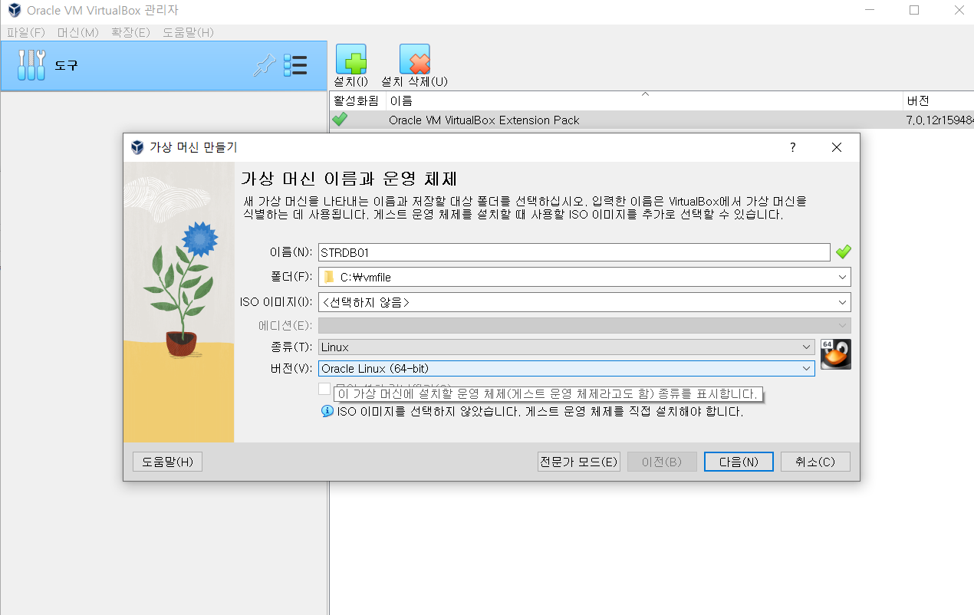Switch to Expert Mode (전문가 모드)
Viewport: 974px width, 615px height.
point(579,462)
